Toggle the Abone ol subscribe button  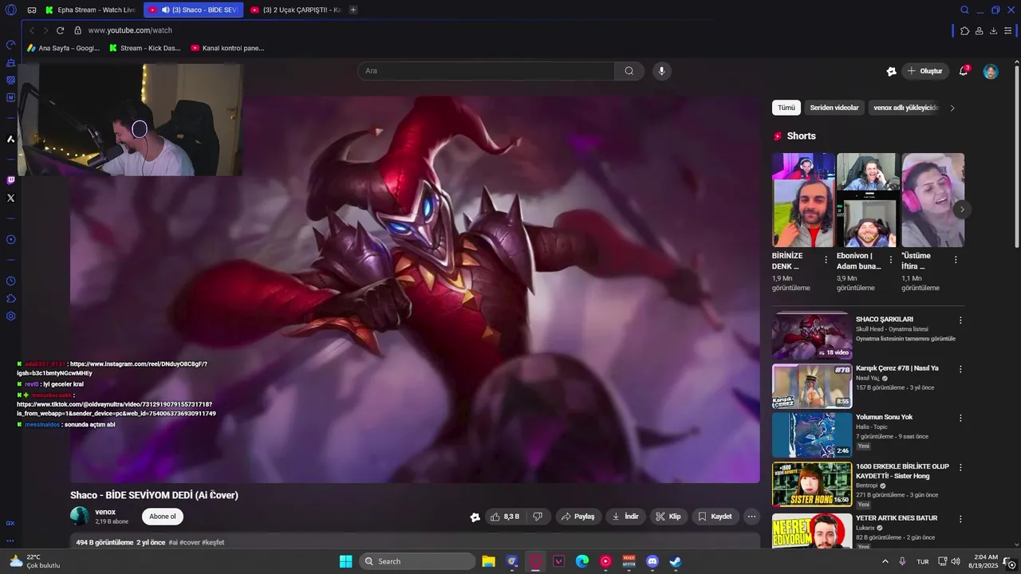163,517
